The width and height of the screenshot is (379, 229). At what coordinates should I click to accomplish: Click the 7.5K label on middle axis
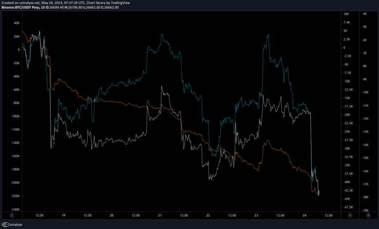pyautogui.click(x=346, y=23)
